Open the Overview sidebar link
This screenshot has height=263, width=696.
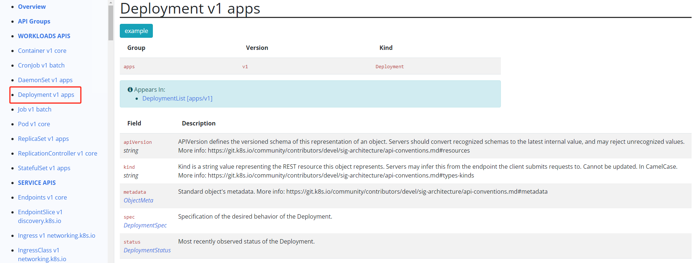tap(32, 7)
